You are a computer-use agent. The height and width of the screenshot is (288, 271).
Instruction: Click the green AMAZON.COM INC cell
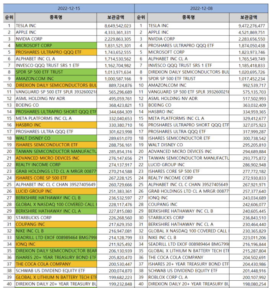[x=56, y=79]
